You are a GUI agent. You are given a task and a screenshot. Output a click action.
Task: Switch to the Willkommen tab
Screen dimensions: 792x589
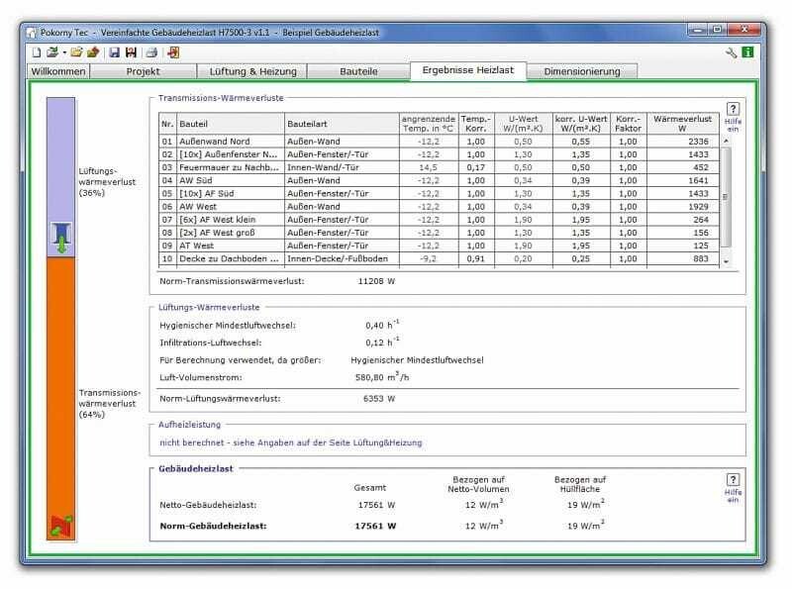coord(58,71)
